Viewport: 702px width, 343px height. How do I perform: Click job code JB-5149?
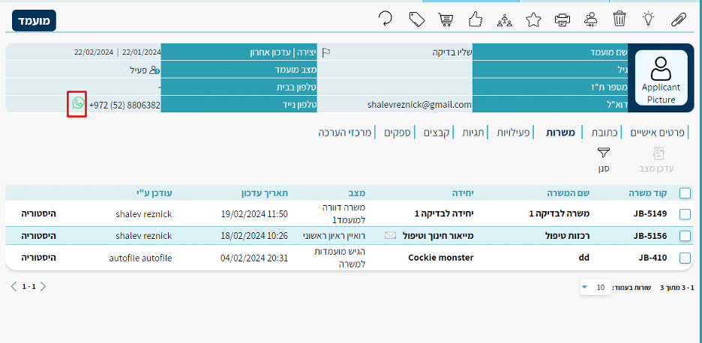tap(650, 213)
